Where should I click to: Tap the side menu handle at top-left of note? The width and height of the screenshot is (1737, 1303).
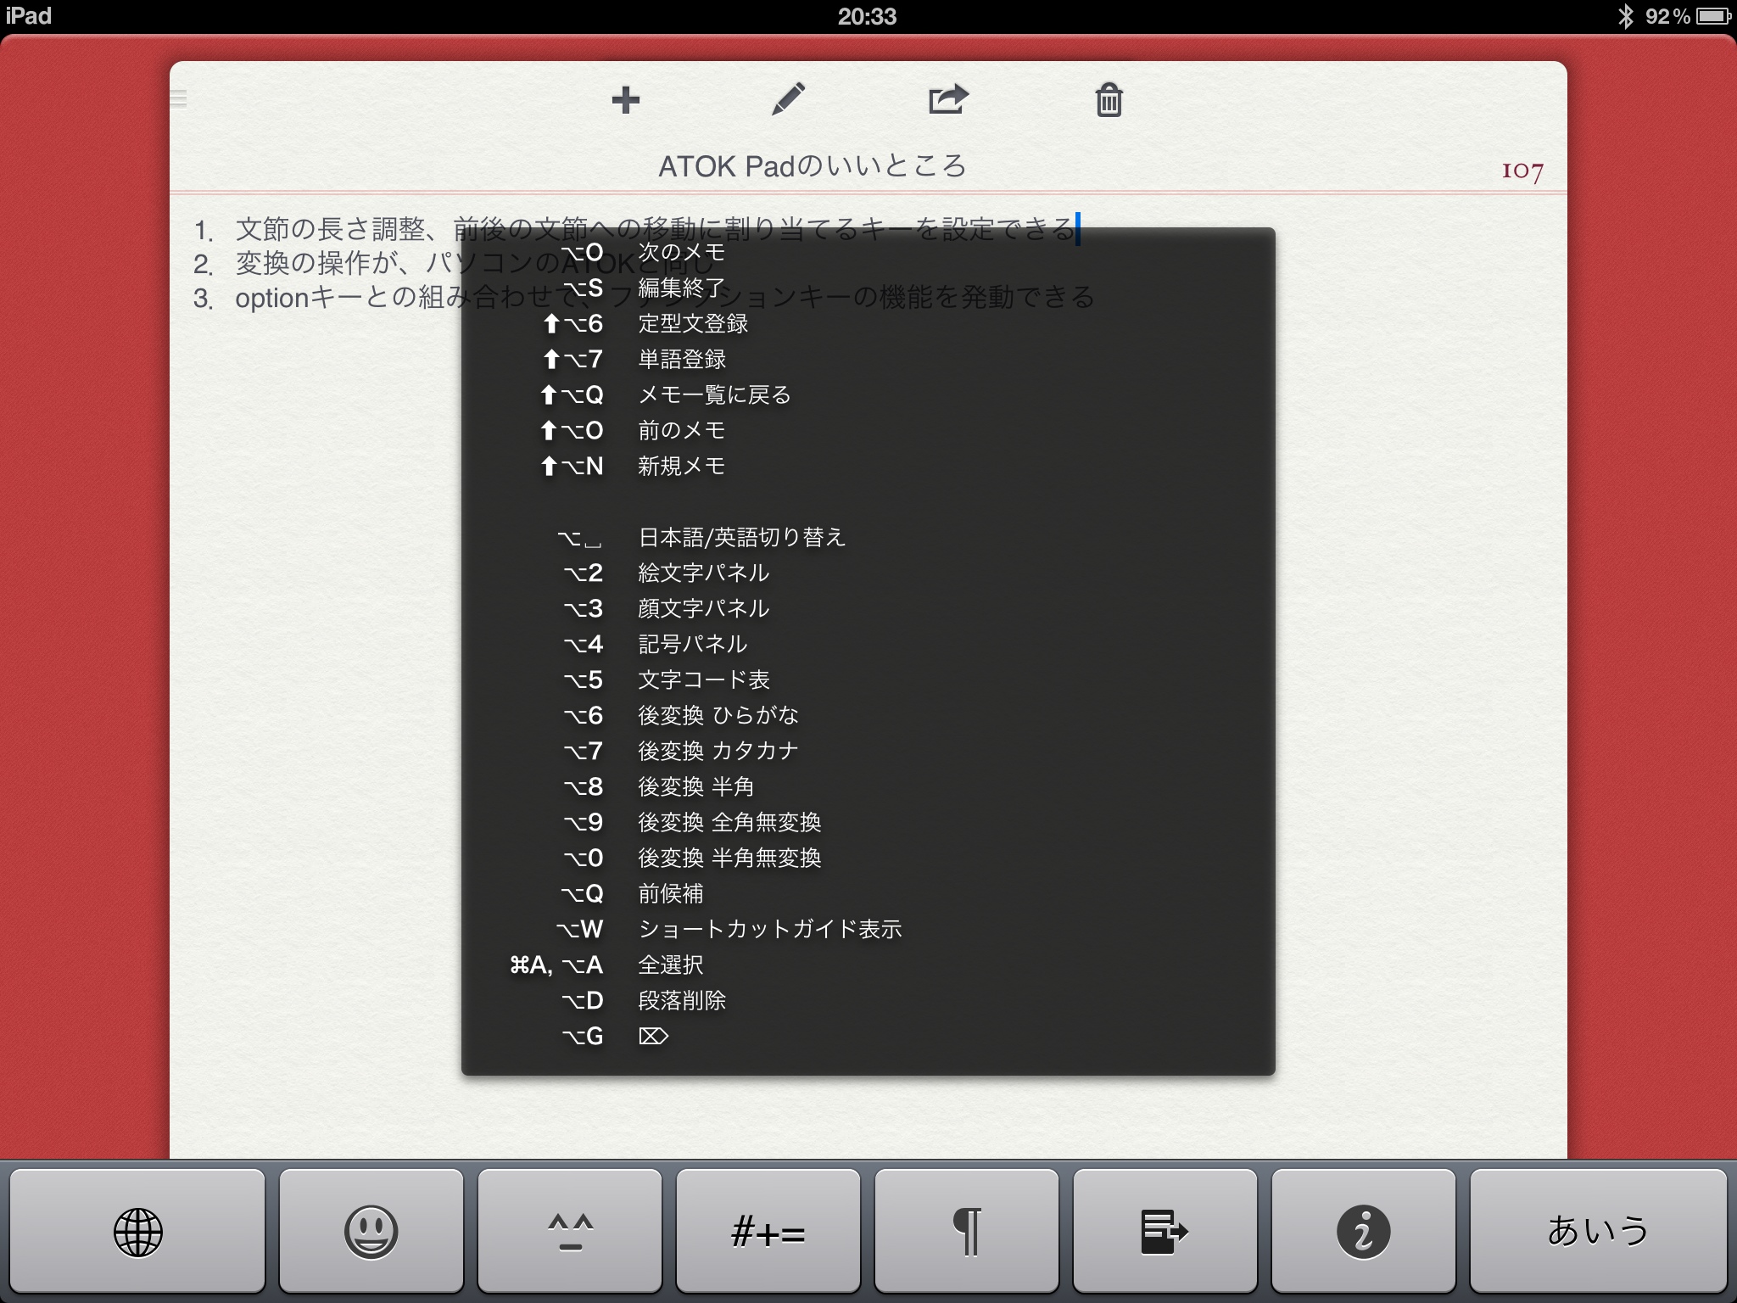point(178,99)
